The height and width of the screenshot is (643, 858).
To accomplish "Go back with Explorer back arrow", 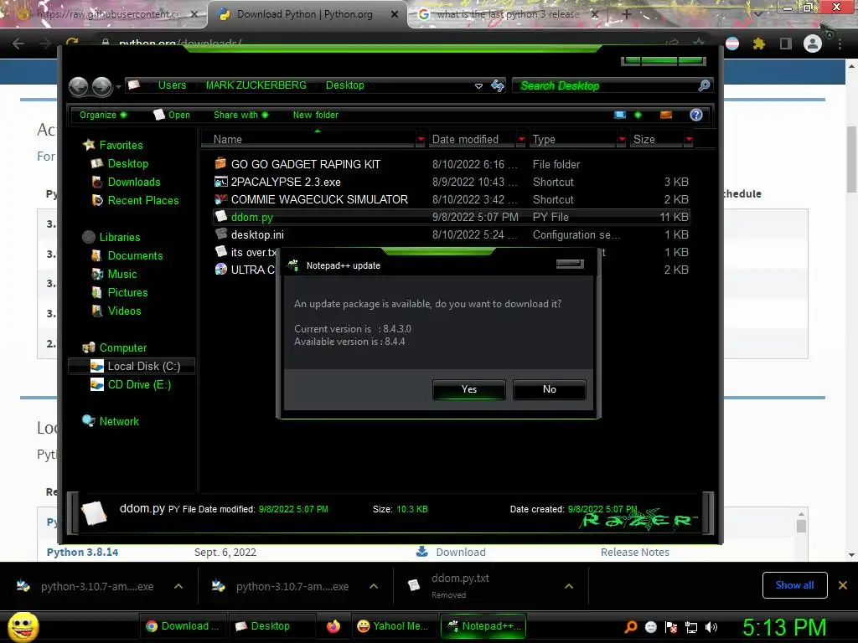I will 78,86.
